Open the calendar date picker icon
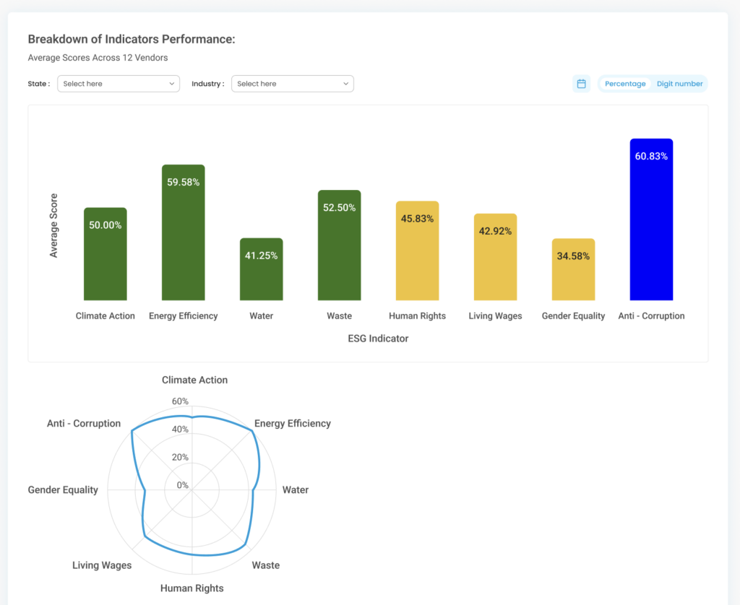 pos(581,84)
